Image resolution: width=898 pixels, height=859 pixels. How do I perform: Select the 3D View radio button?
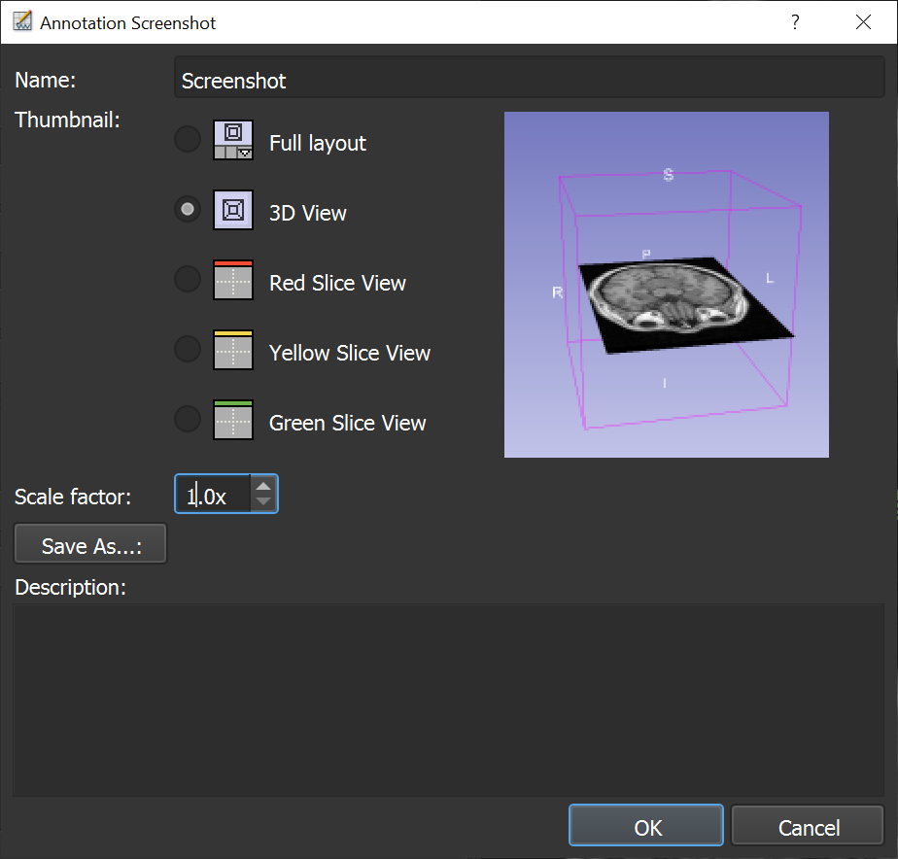pos(187,209)
